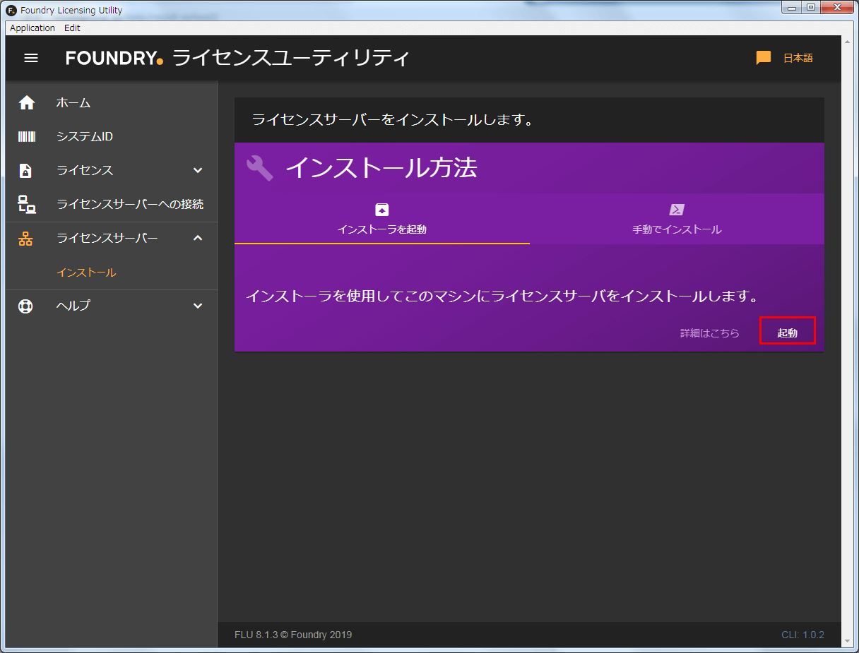Click the CLI: 1.0.2 version text
The height and width of the screenshot is (653, 859).
(x=802, y=635)
